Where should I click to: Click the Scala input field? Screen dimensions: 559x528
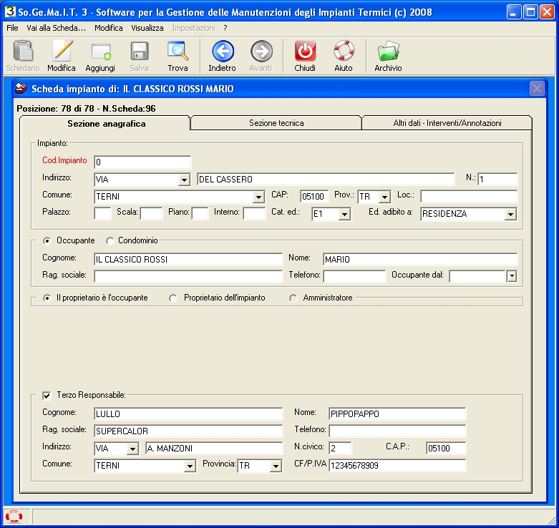pos(152,214)
